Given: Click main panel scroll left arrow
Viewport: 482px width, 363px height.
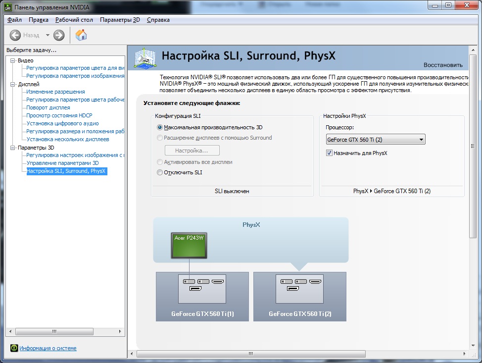Looking at the screenshot, I should [132, 354].
